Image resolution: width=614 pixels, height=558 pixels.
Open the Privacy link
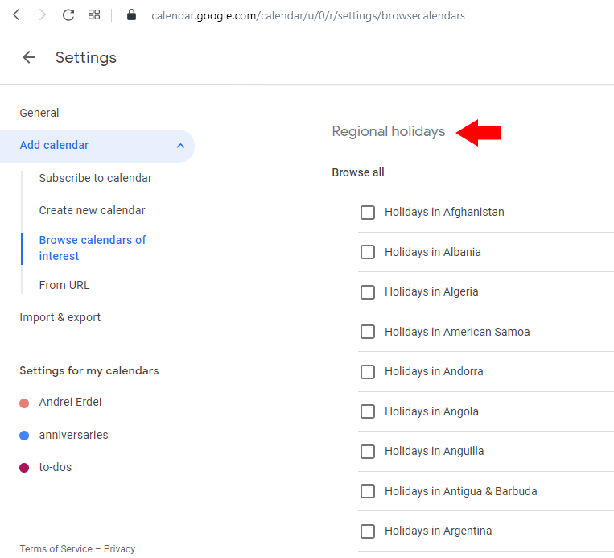(119, 549)
